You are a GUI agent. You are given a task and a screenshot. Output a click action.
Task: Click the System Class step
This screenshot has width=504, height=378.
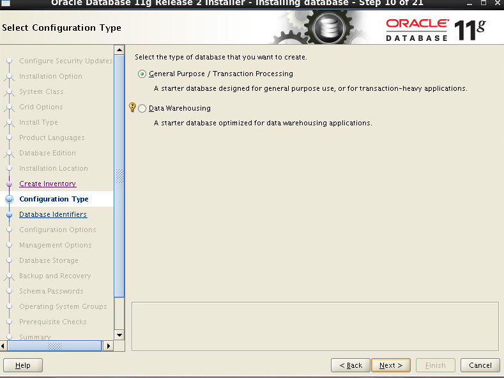click(42, 91)
